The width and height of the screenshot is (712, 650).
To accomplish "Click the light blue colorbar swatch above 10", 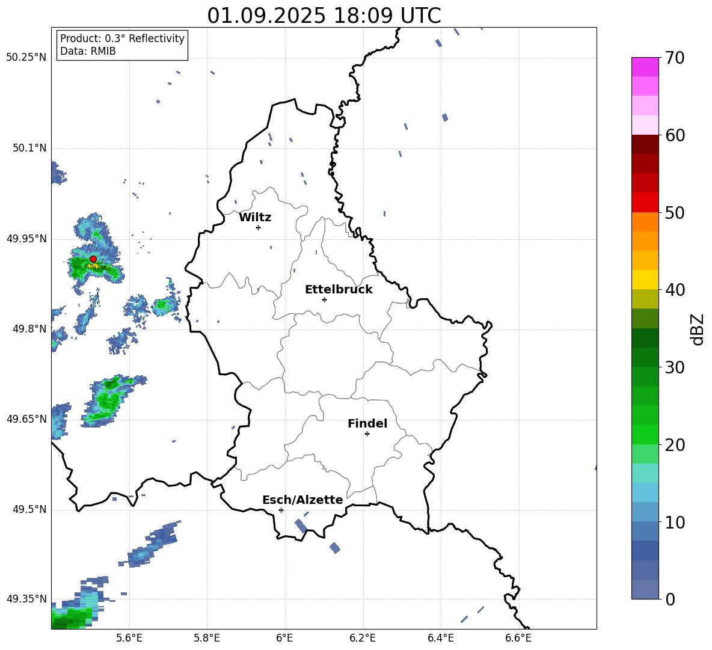I will (645, 512).
